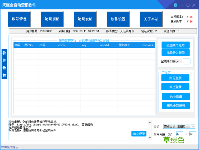Maximize the application window
This screenshot has height=150, width=199.
pos(188,5)
